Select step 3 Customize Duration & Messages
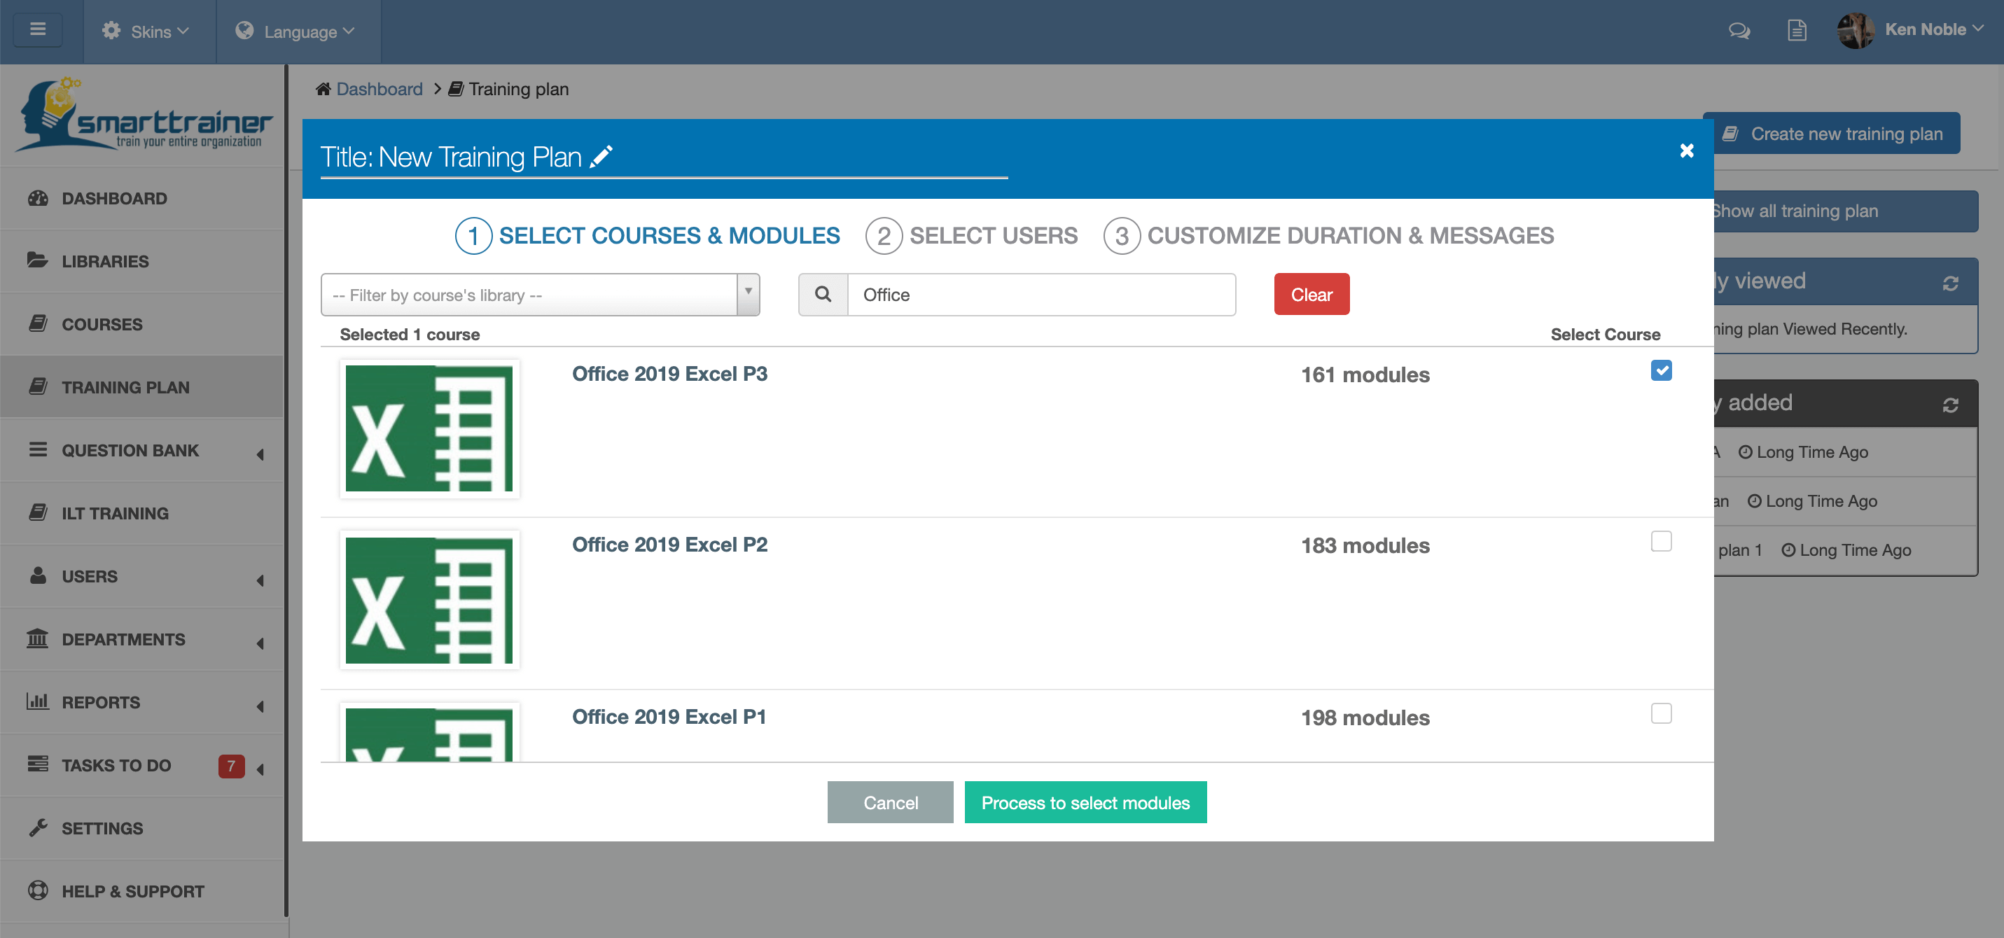This screenshot has height=938, width=2004. [1329, 236]
